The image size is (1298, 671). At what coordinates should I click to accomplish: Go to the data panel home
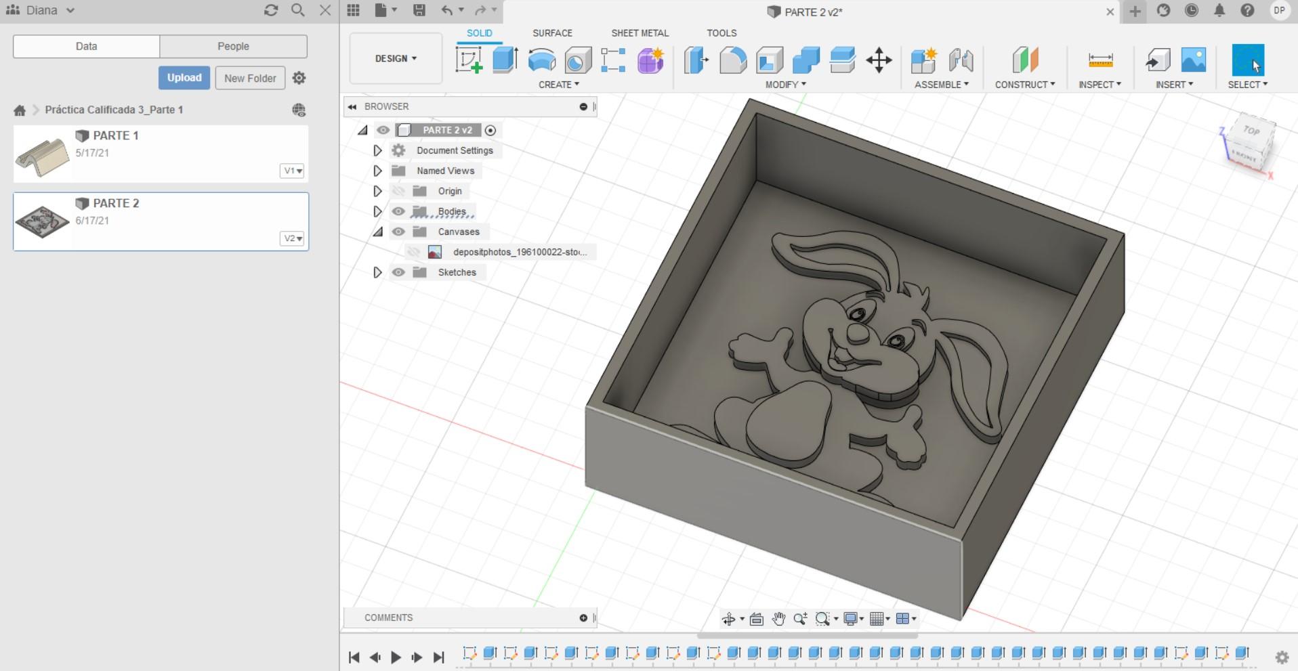pos(20,110)
